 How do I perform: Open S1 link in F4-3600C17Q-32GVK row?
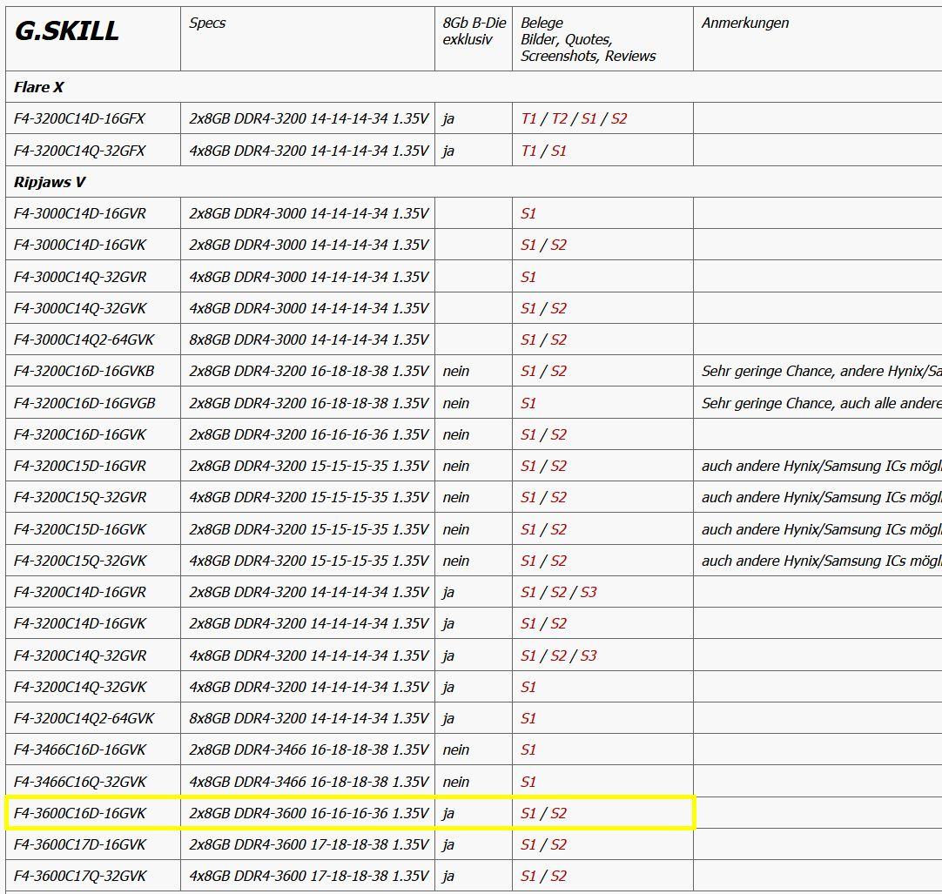point(528,876)
